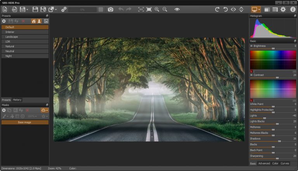The height and width of the screenshot is (171, 298).
Task: Open the Curves tab
Action: (x=285, y=163)
